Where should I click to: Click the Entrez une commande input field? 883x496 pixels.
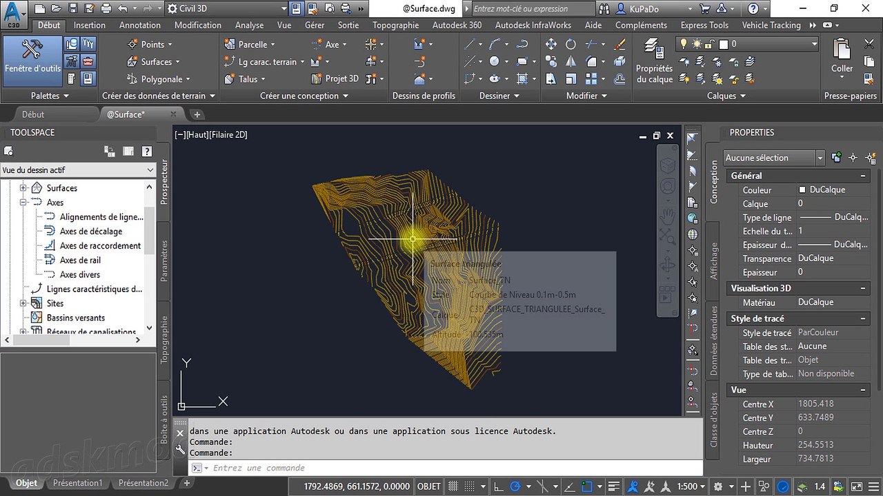click(445, 468)
